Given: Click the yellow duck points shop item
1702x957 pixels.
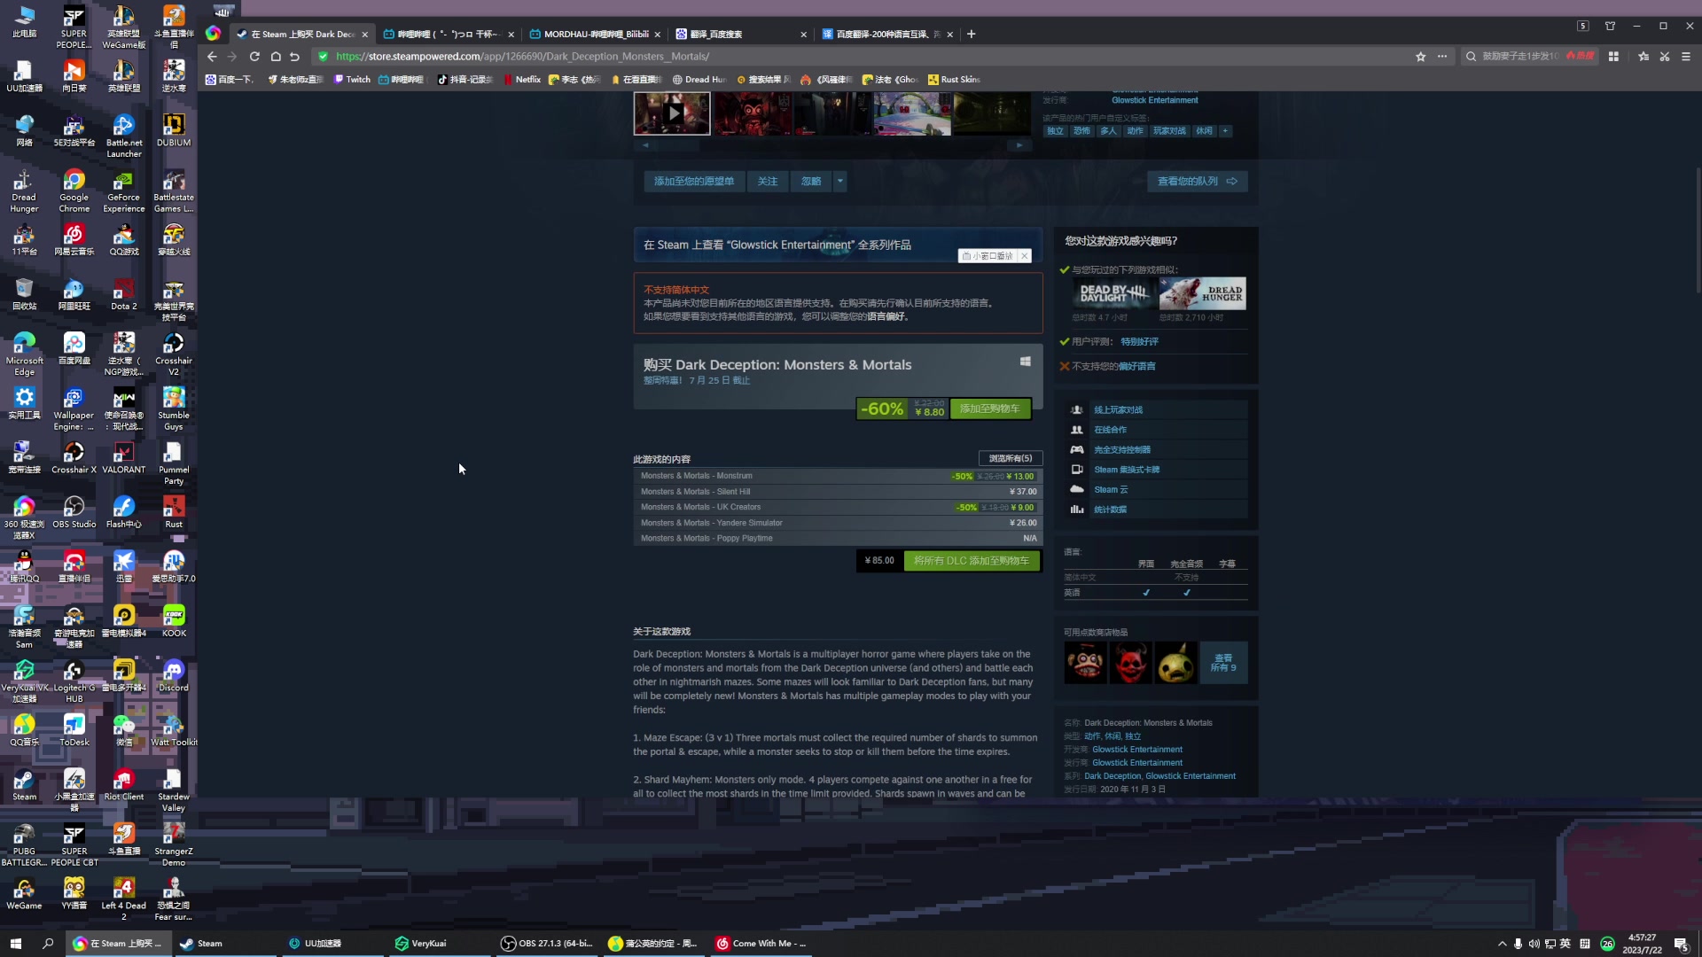Looking at the screenshot, I should (x=1176, y=663).
